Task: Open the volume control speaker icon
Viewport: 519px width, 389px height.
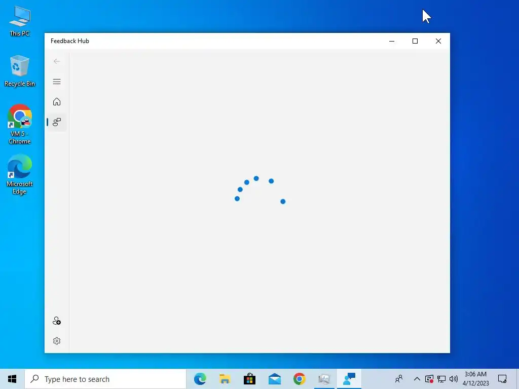Action: [x=454, y=379]
